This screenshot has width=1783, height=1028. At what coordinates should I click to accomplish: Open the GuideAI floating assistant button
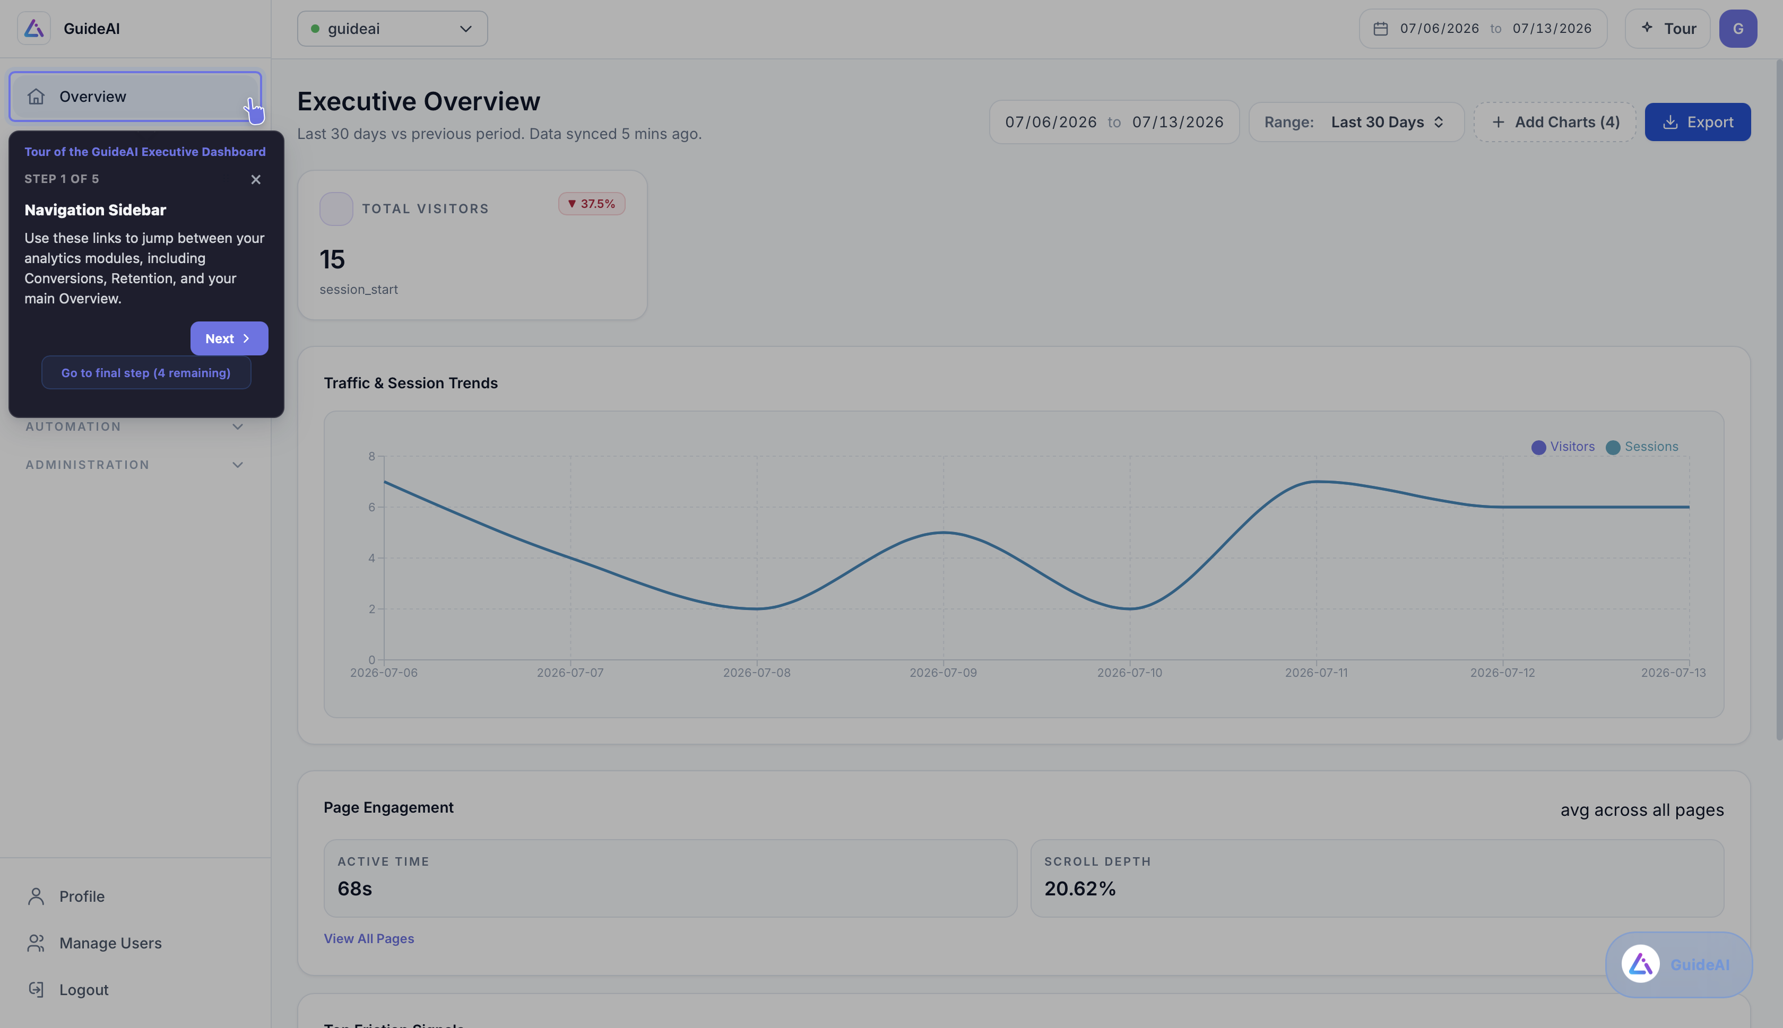click(x=1678, y=964)
